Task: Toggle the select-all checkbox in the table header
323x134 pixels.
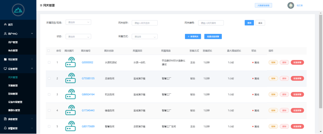Action: coord(49,51)
